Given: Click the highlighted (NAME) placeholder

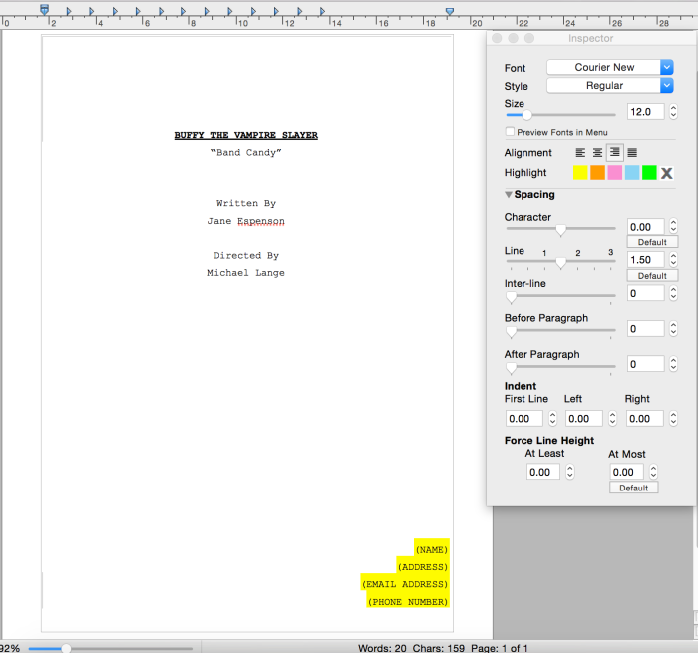Looking at the screenshot, I should (x=431, y=550).
